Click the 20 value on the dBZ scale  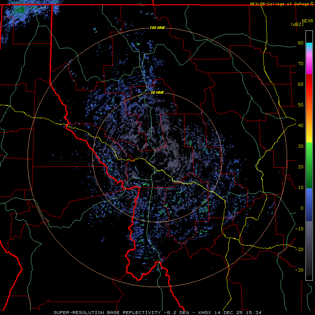301,167
